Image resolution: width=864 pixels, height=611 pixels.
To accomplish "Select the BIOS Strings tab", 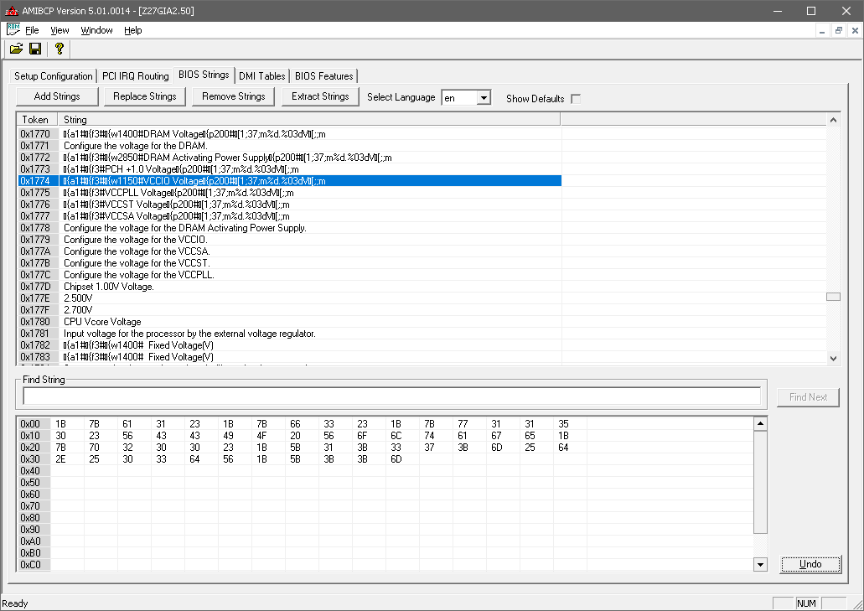I will [204, 75].
